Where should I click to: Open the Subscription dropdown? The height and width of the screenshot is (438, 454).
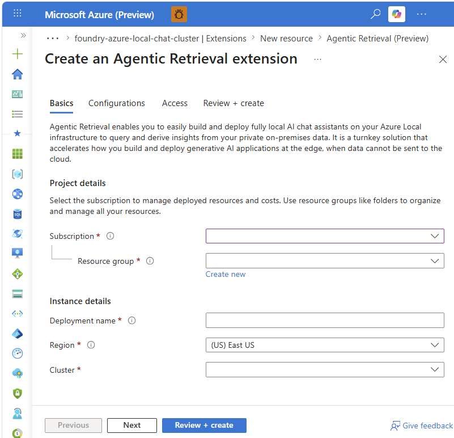[x=325, y=236]
